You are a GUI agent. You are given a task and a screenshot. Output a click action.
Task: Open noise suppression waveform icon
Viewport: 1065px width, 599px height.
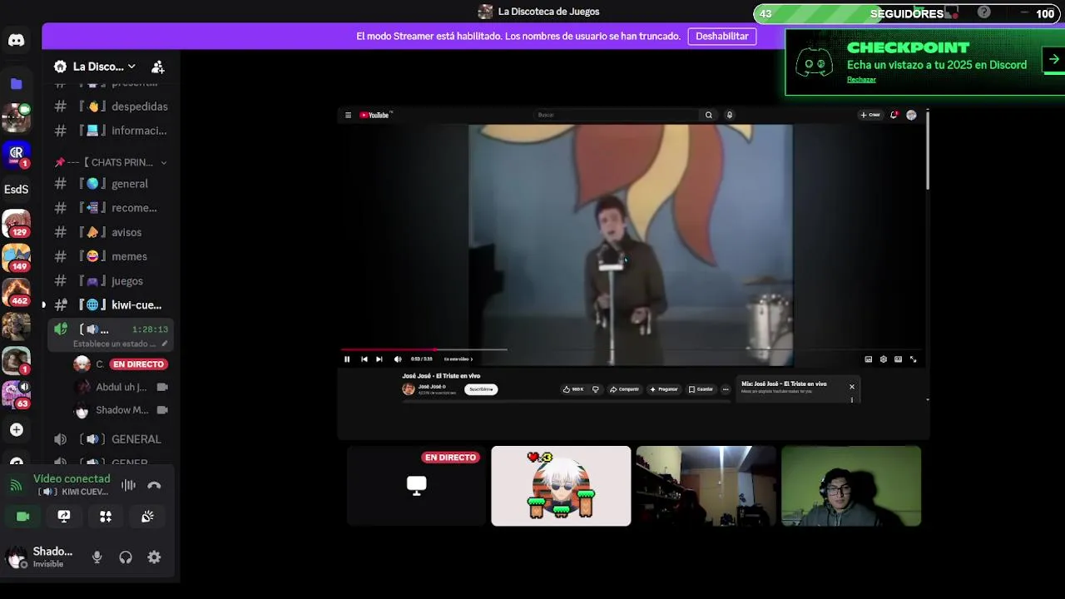pyautogui.click(x=128, y=485)
